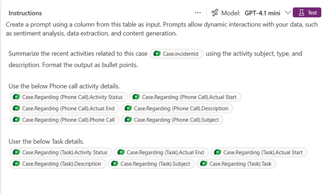Click the 'Use the below Phone call activity details' line
The width and height of the screenshot is (327, 194).
tap(64, 86)
